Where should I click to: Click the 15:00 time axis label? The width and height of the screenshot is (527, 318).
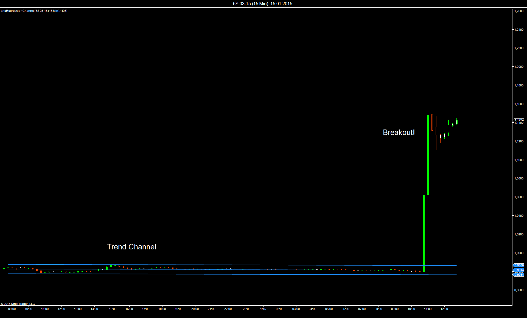pyautogui.click(x=113, y=309)
